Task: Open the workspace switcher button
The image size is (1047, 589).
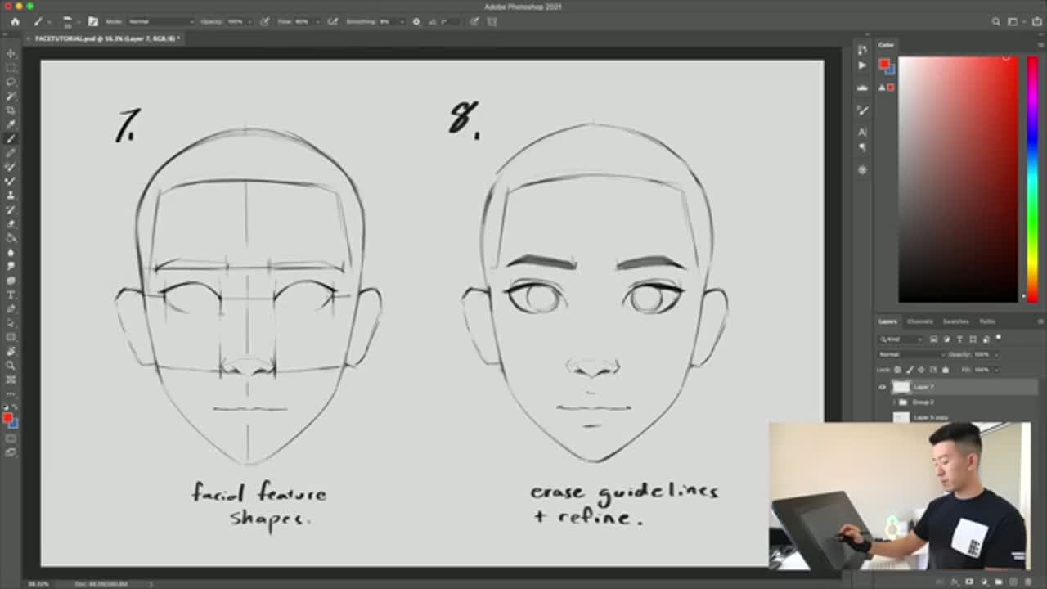Action: tap(1014, 22)
